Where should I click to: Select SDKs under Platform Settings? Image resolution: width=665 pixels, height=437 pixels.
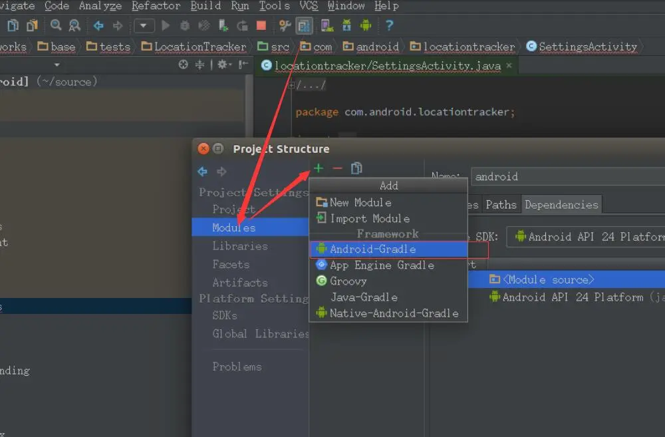pos(225,316)
